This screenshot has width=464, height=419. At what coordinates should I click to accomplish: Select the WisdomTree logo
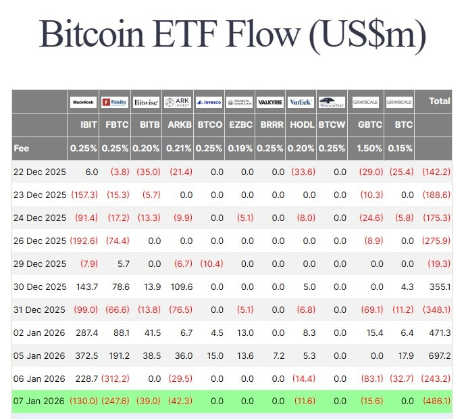pos(332,102)
